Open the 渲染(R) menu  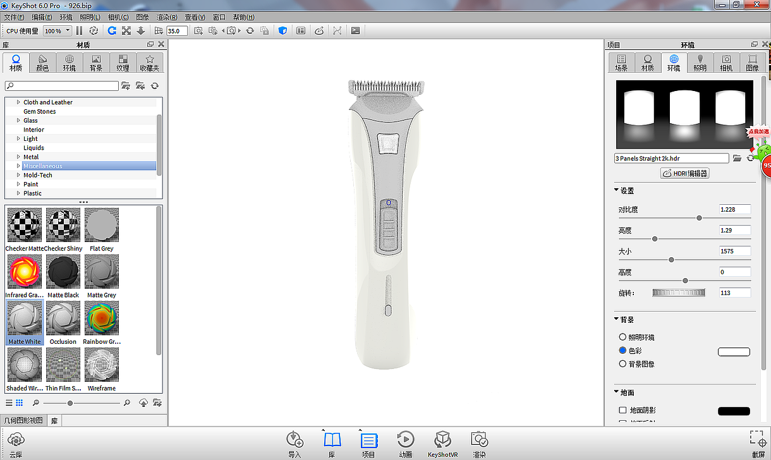pos(166,17)
